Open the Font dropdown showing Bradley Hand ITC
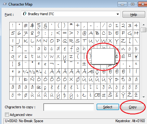 coord(71,14)
